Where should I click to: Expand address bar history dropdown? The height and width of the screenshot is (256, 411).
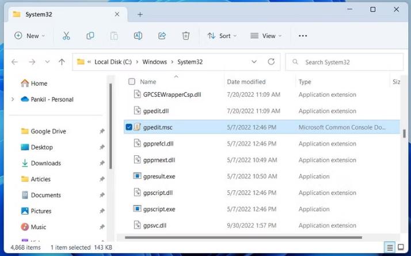(x=254, y=62)
